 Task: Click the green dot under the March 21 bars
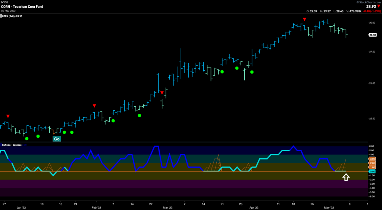222,72
